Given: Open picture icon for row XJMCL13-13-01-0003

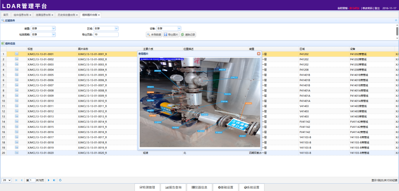Looking at the screenshot, I should (x=17, y=64).
